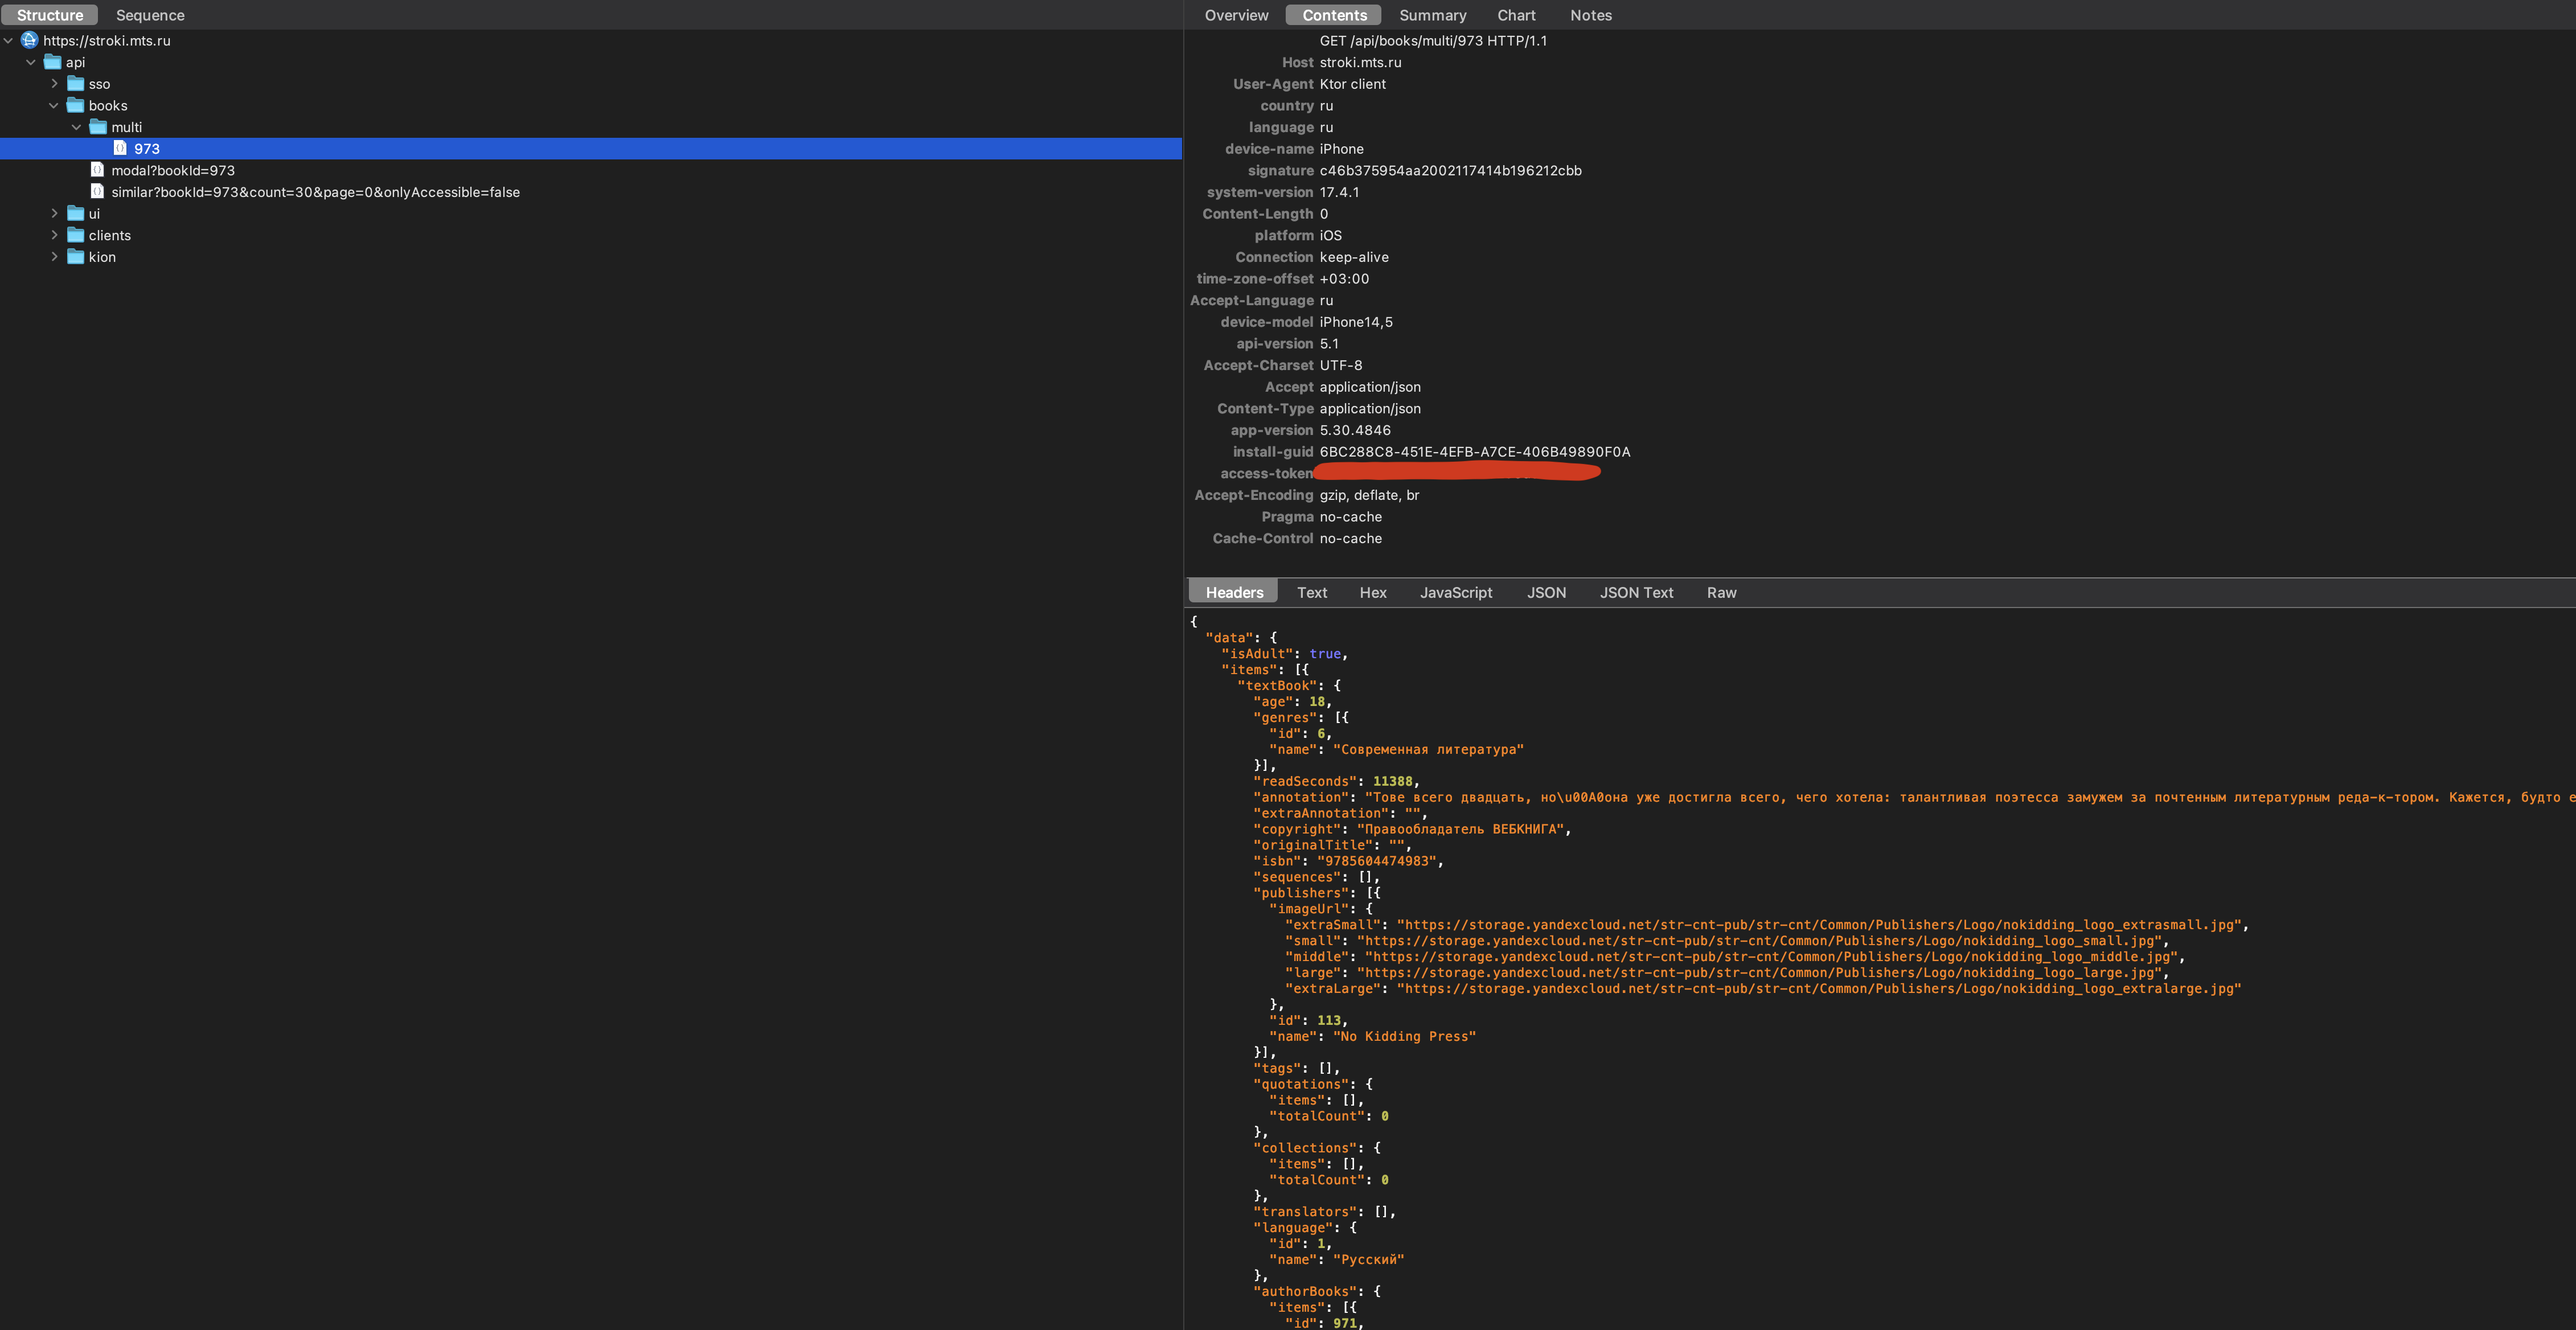2576x1330 pixels.
Task: Show the Raw response view
Action: click(x=1721, y=592)
